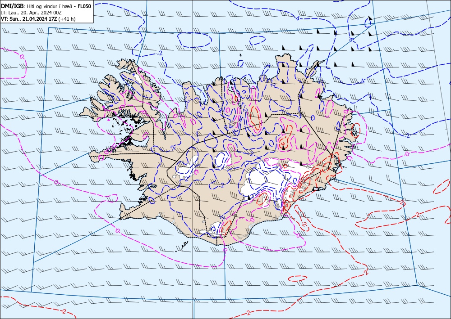Select the chart title 'Hiti og vindur í hæð'
Screen dimensions: 451x319
(51, 6)
